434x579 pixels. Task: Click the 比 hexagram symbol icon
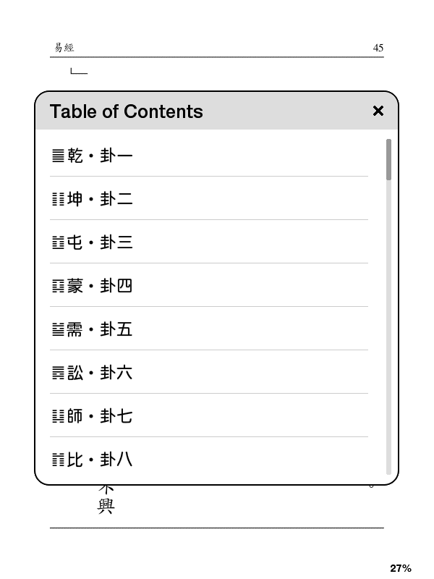[x=58, y=460]
